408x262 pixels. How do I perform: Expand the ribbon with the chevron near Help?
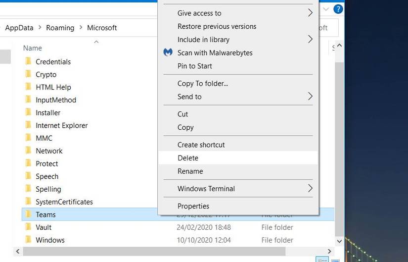coord(326,9)
